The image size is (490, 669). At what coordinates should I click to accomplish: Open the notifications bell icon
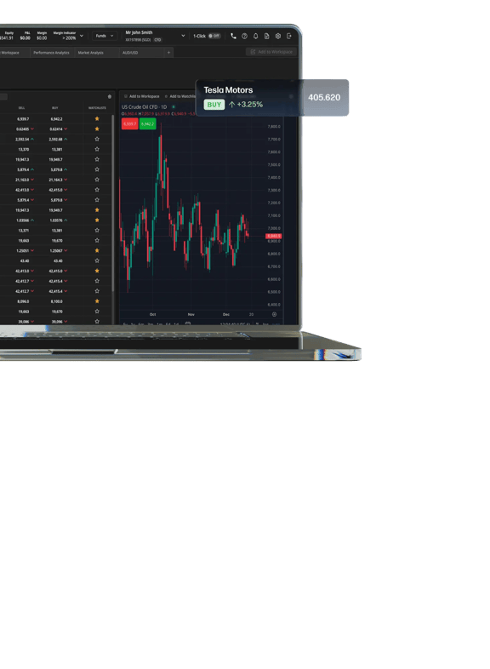(x=255, y=37)
